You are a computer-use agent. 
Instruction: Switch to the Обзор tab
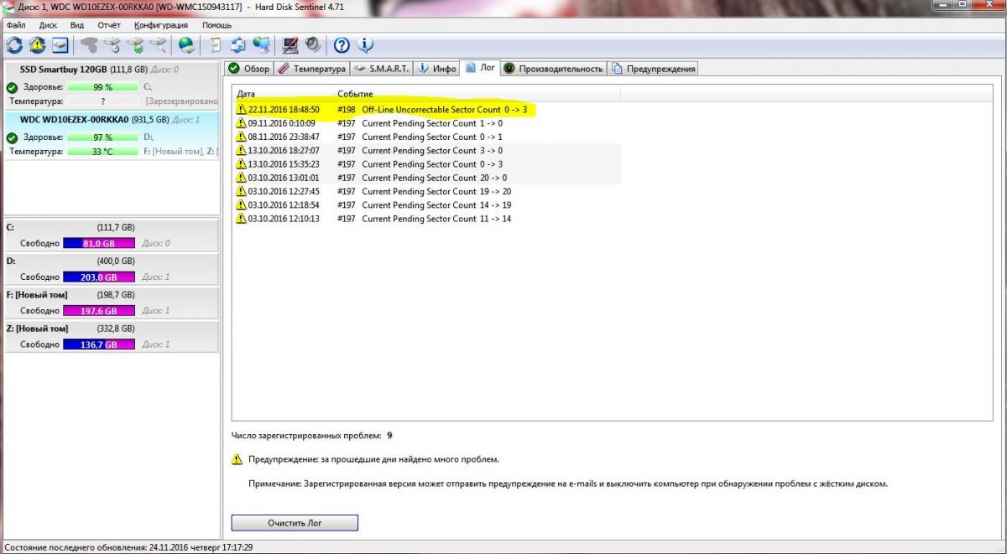click(x=249, y=69)
